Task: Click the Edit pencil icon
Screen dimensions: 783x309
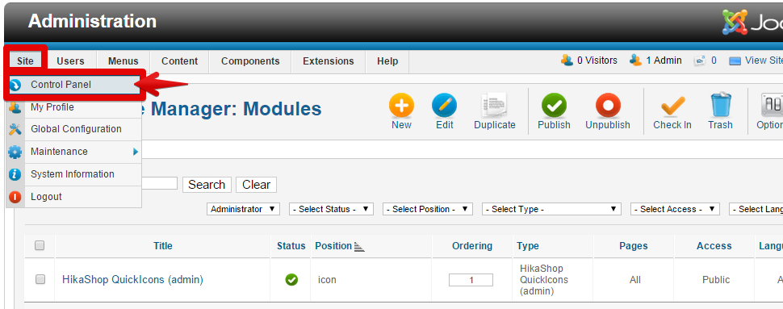Action: pos(445,106)
